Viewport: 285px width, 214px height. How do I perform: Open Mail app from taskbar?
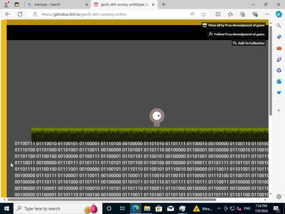(x=171, y=208)
